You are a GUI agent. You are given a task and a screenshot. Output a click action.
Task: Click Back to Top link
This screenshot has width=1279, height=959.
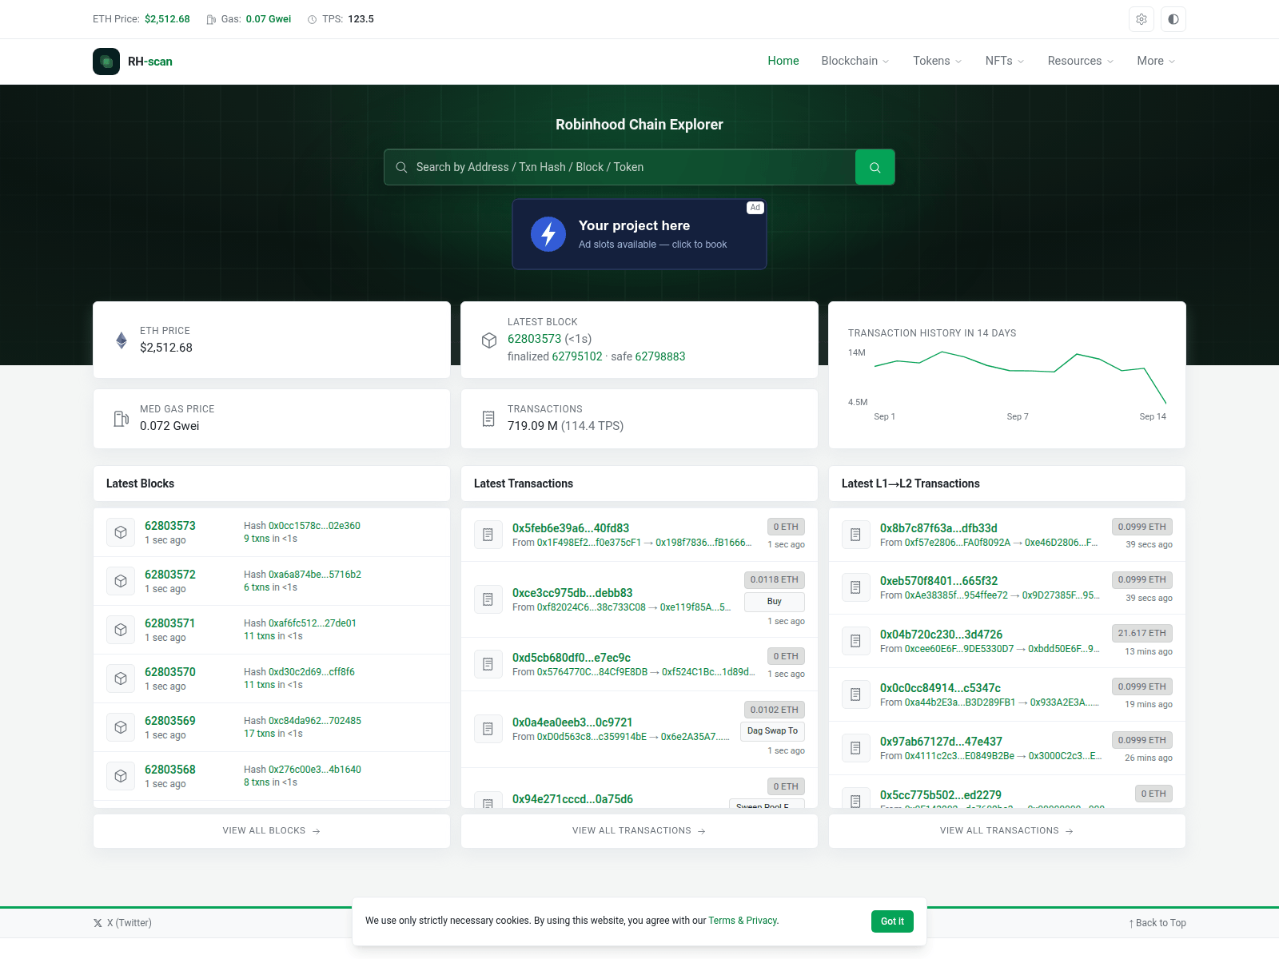point(1157,923)
